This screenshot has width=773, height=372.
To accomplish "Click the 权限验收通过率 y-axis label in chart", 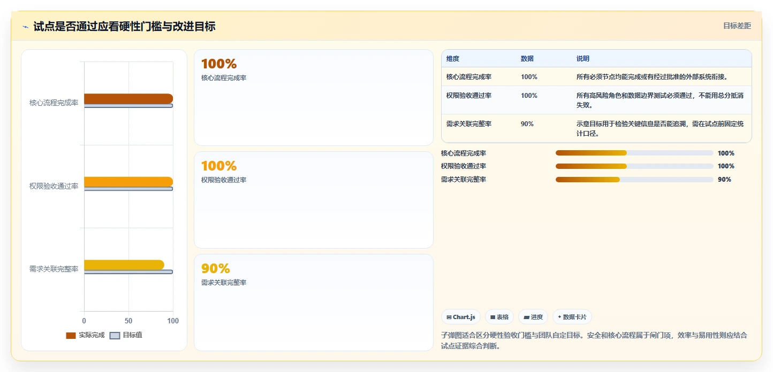I will [54, 186].
